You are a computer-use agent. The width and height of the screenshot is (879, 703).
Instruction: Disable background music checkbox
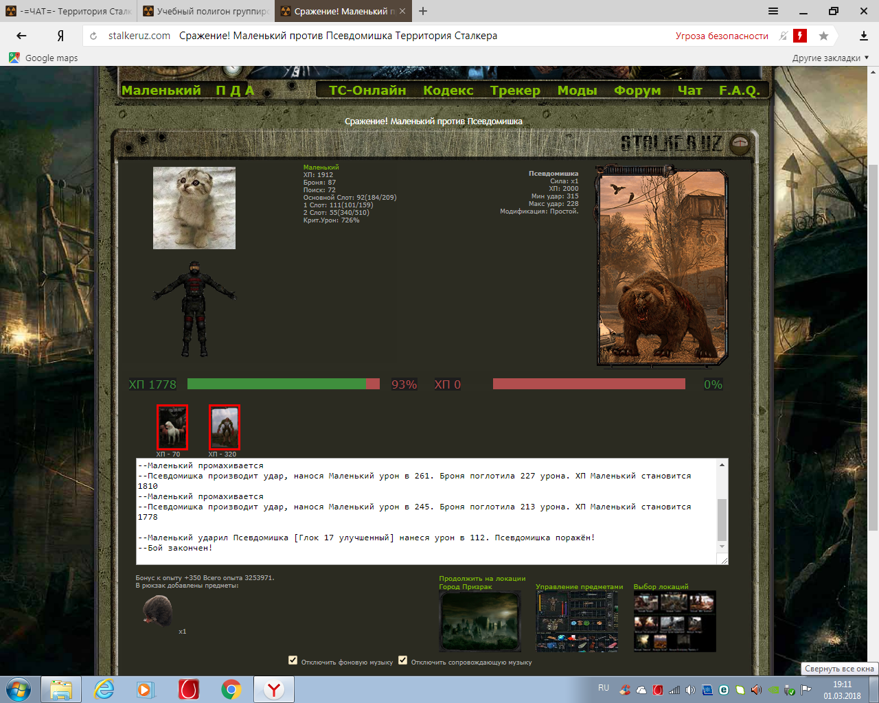pyautogui.click(x=293, y=660)
